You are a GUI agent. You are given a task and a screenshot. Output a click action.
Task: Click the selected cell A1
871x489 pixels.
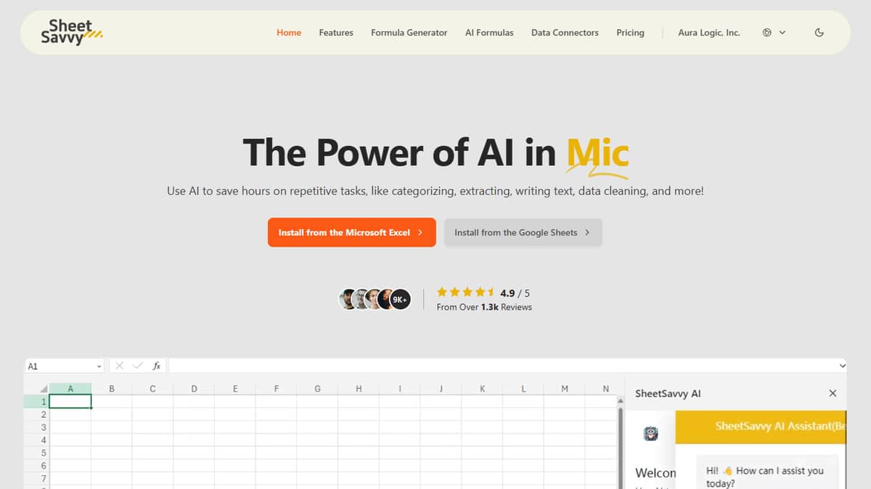pos(70,401)
